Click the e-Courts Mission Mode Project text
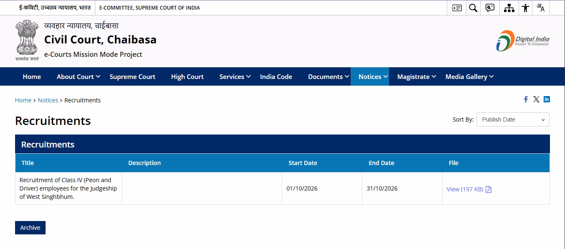Viewport: 565px width, 249px height. tap(93, 54)
